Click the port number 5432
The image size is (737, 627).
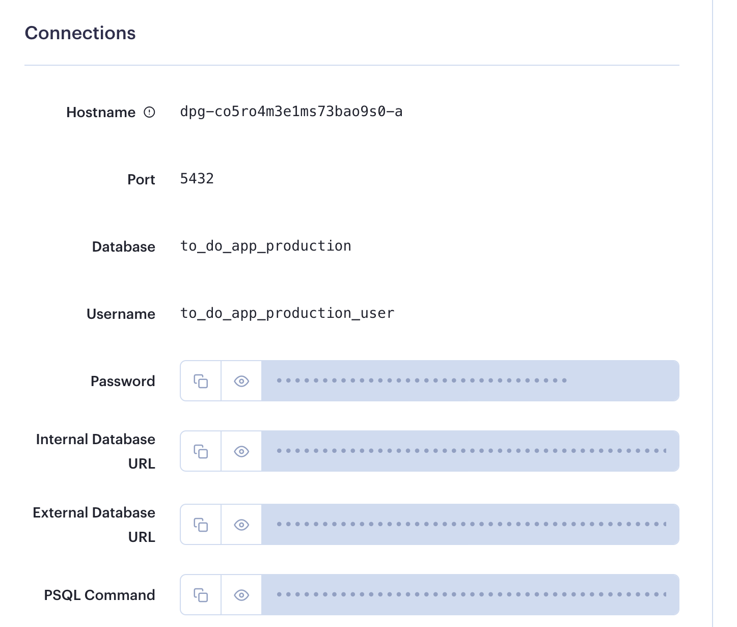197,179
